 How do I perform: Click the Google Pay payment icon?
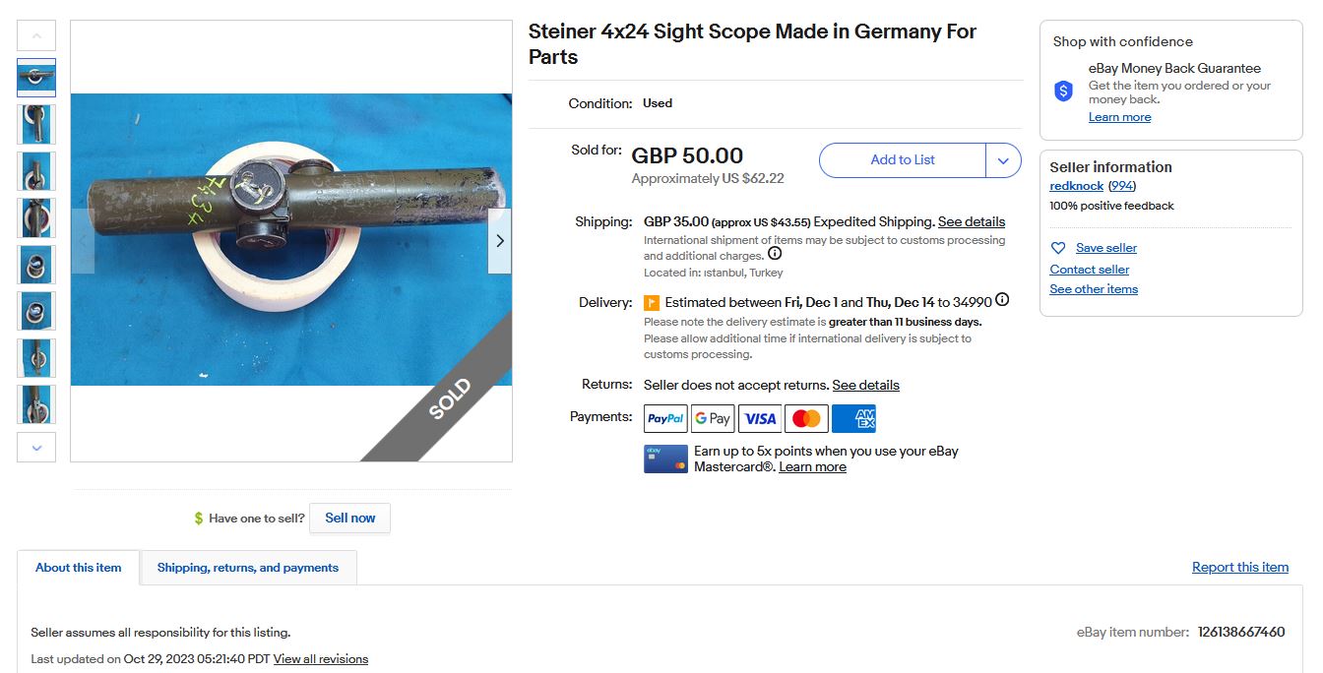pos(712,418)
